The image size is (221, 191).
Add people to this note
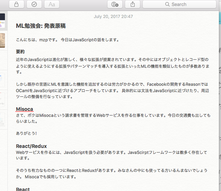click(x=115, y=4)
